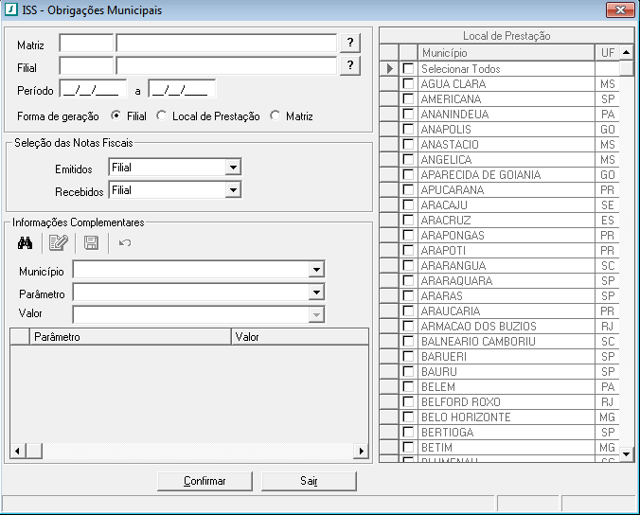
Task: Check the Selecionar Todos checkbox
Action: (408, 69)
